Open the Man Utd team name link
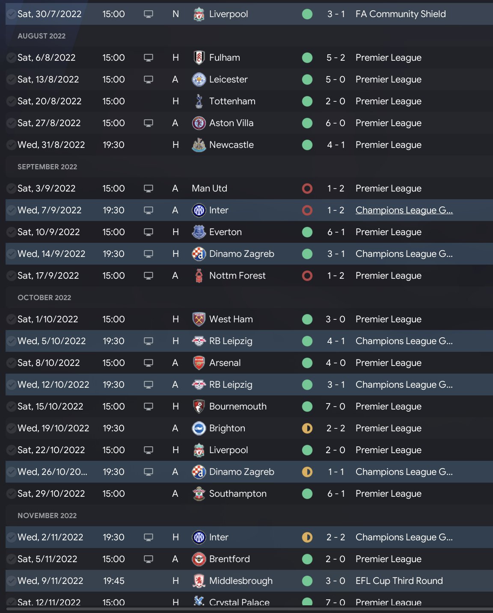 209,189
